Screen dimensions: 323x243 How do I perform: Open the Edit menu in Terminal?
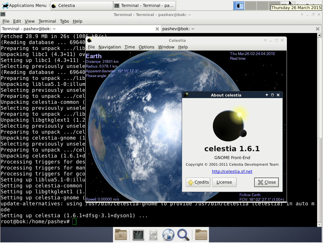pyautogui.click(x=17, y=21)
